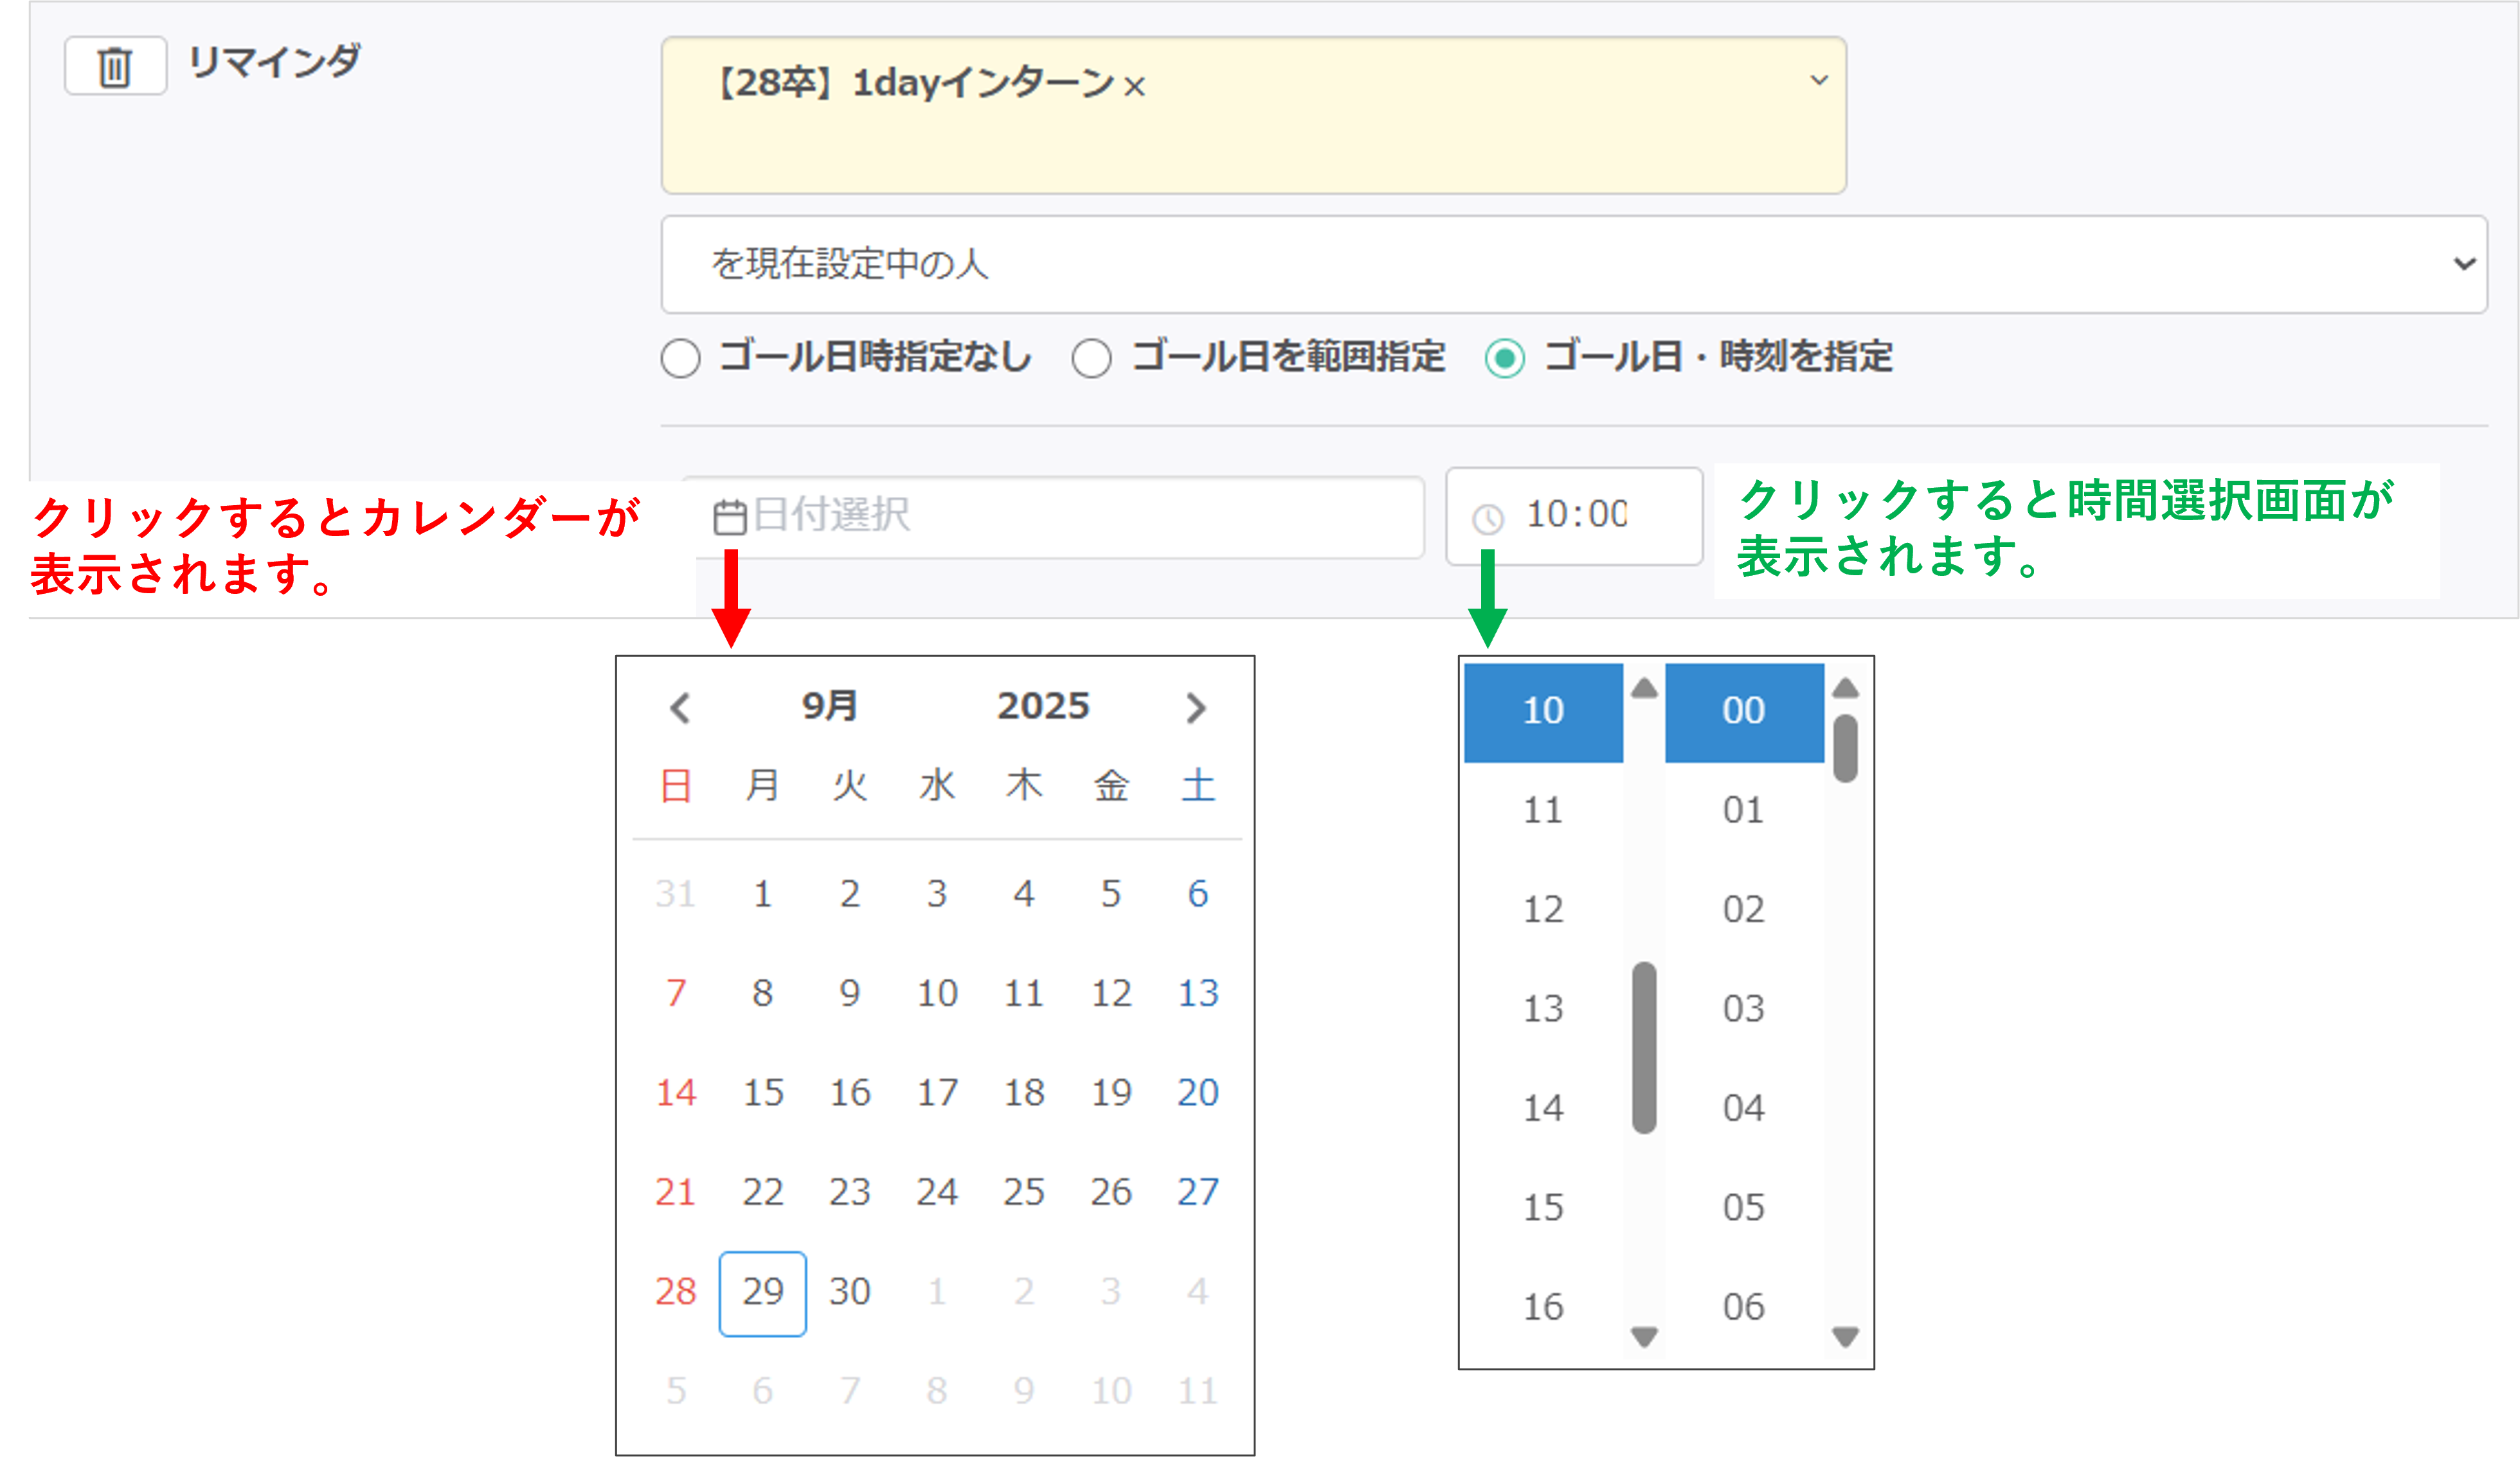Expand the tag selection dropdown chevron
2520x1457 pixels.
pos(1819,80)
